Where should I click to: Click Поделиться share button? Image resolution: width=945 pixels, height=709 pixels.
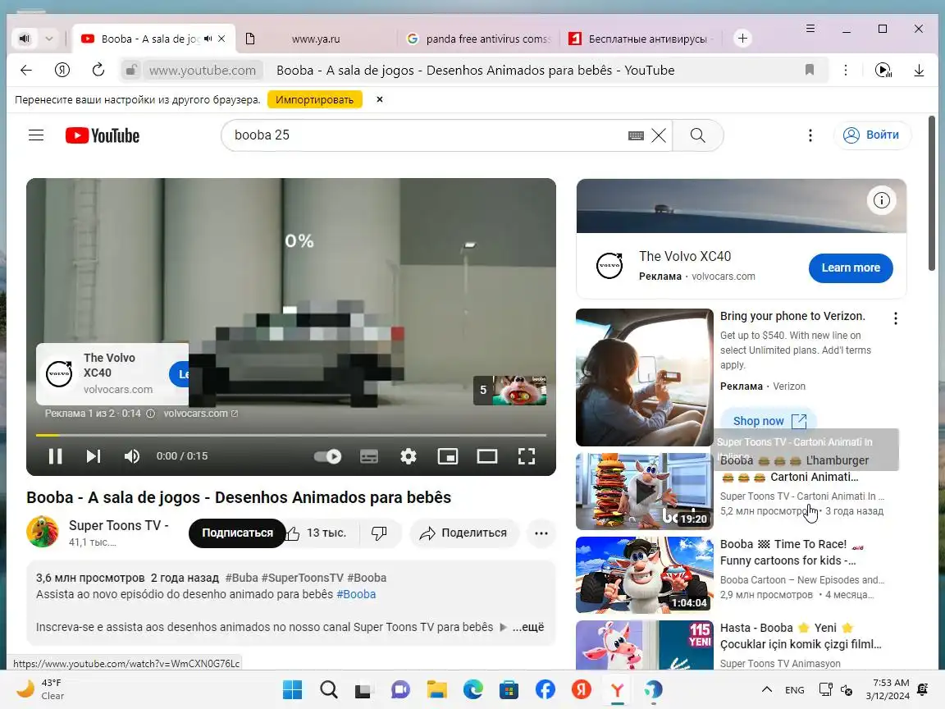(464, 533)
